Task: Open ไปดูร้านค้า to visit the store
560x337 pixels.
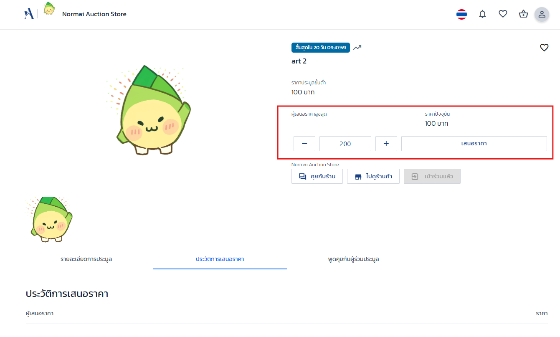Action: pos(373,176)
